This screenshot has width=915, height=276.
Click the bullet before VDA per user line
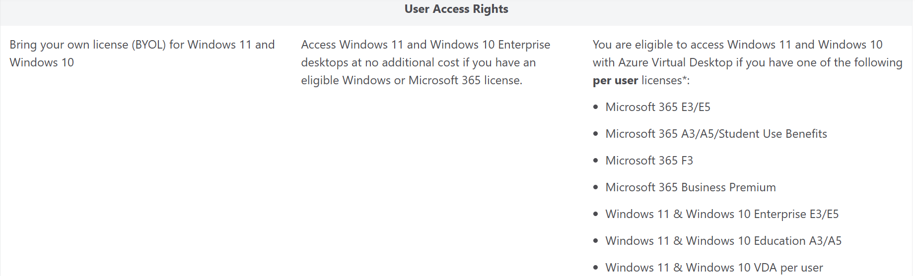(x=596, y=268)
